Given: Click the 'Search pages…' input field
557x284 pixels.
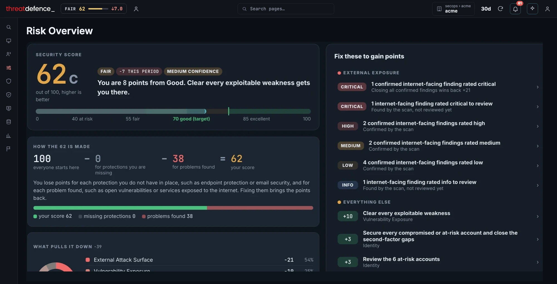Looking at the screenshot, I should [286, 9].
